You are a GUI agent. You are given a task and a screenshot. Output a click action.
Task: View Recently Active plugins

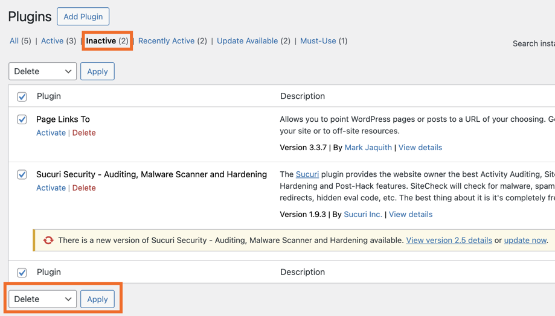166,41
